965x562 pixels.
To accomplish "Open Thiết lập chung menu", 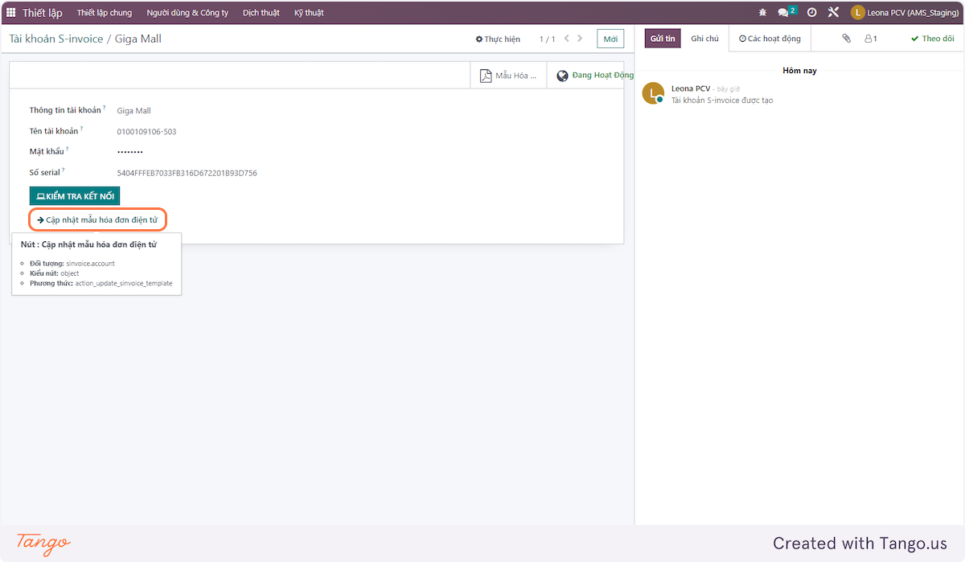I will (x=105, y=13).
